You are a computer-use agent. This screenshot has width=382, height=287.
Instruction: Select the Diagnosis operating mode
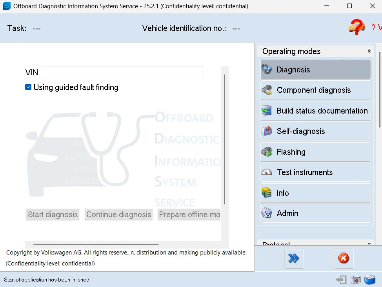pyautogui.click(x=315, y=70)
